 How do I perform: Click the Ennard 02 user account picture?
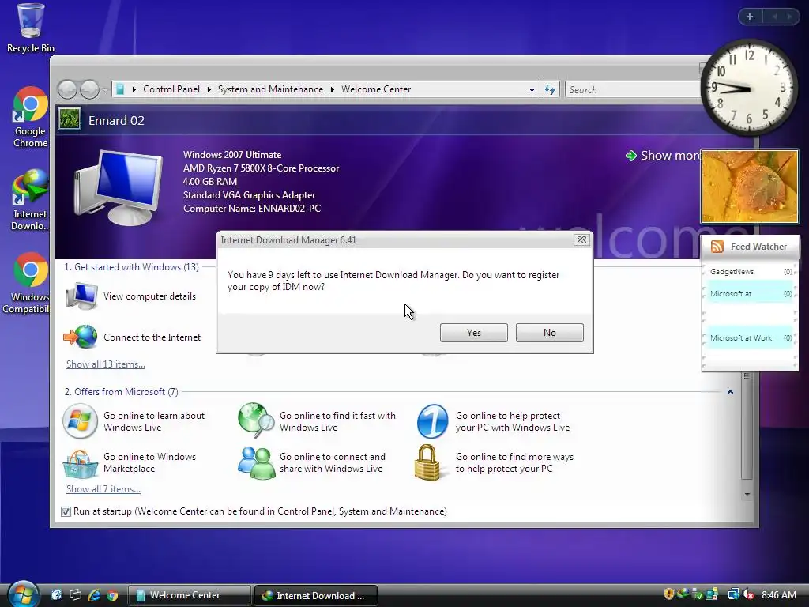pos(70,119)
